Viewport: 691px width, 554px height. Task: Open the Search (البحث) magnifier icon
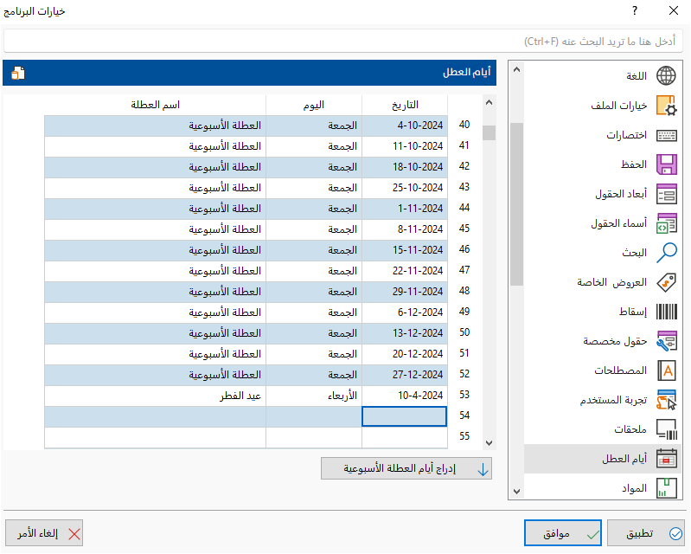point(666,253)
